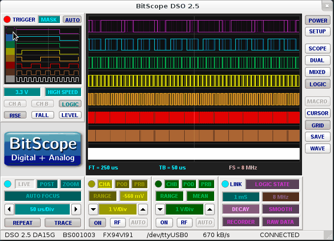Select the blue logic channel swatch
The height and width of the screenshot is (241, 334).
pyautogui.click(x=10, y=38)
